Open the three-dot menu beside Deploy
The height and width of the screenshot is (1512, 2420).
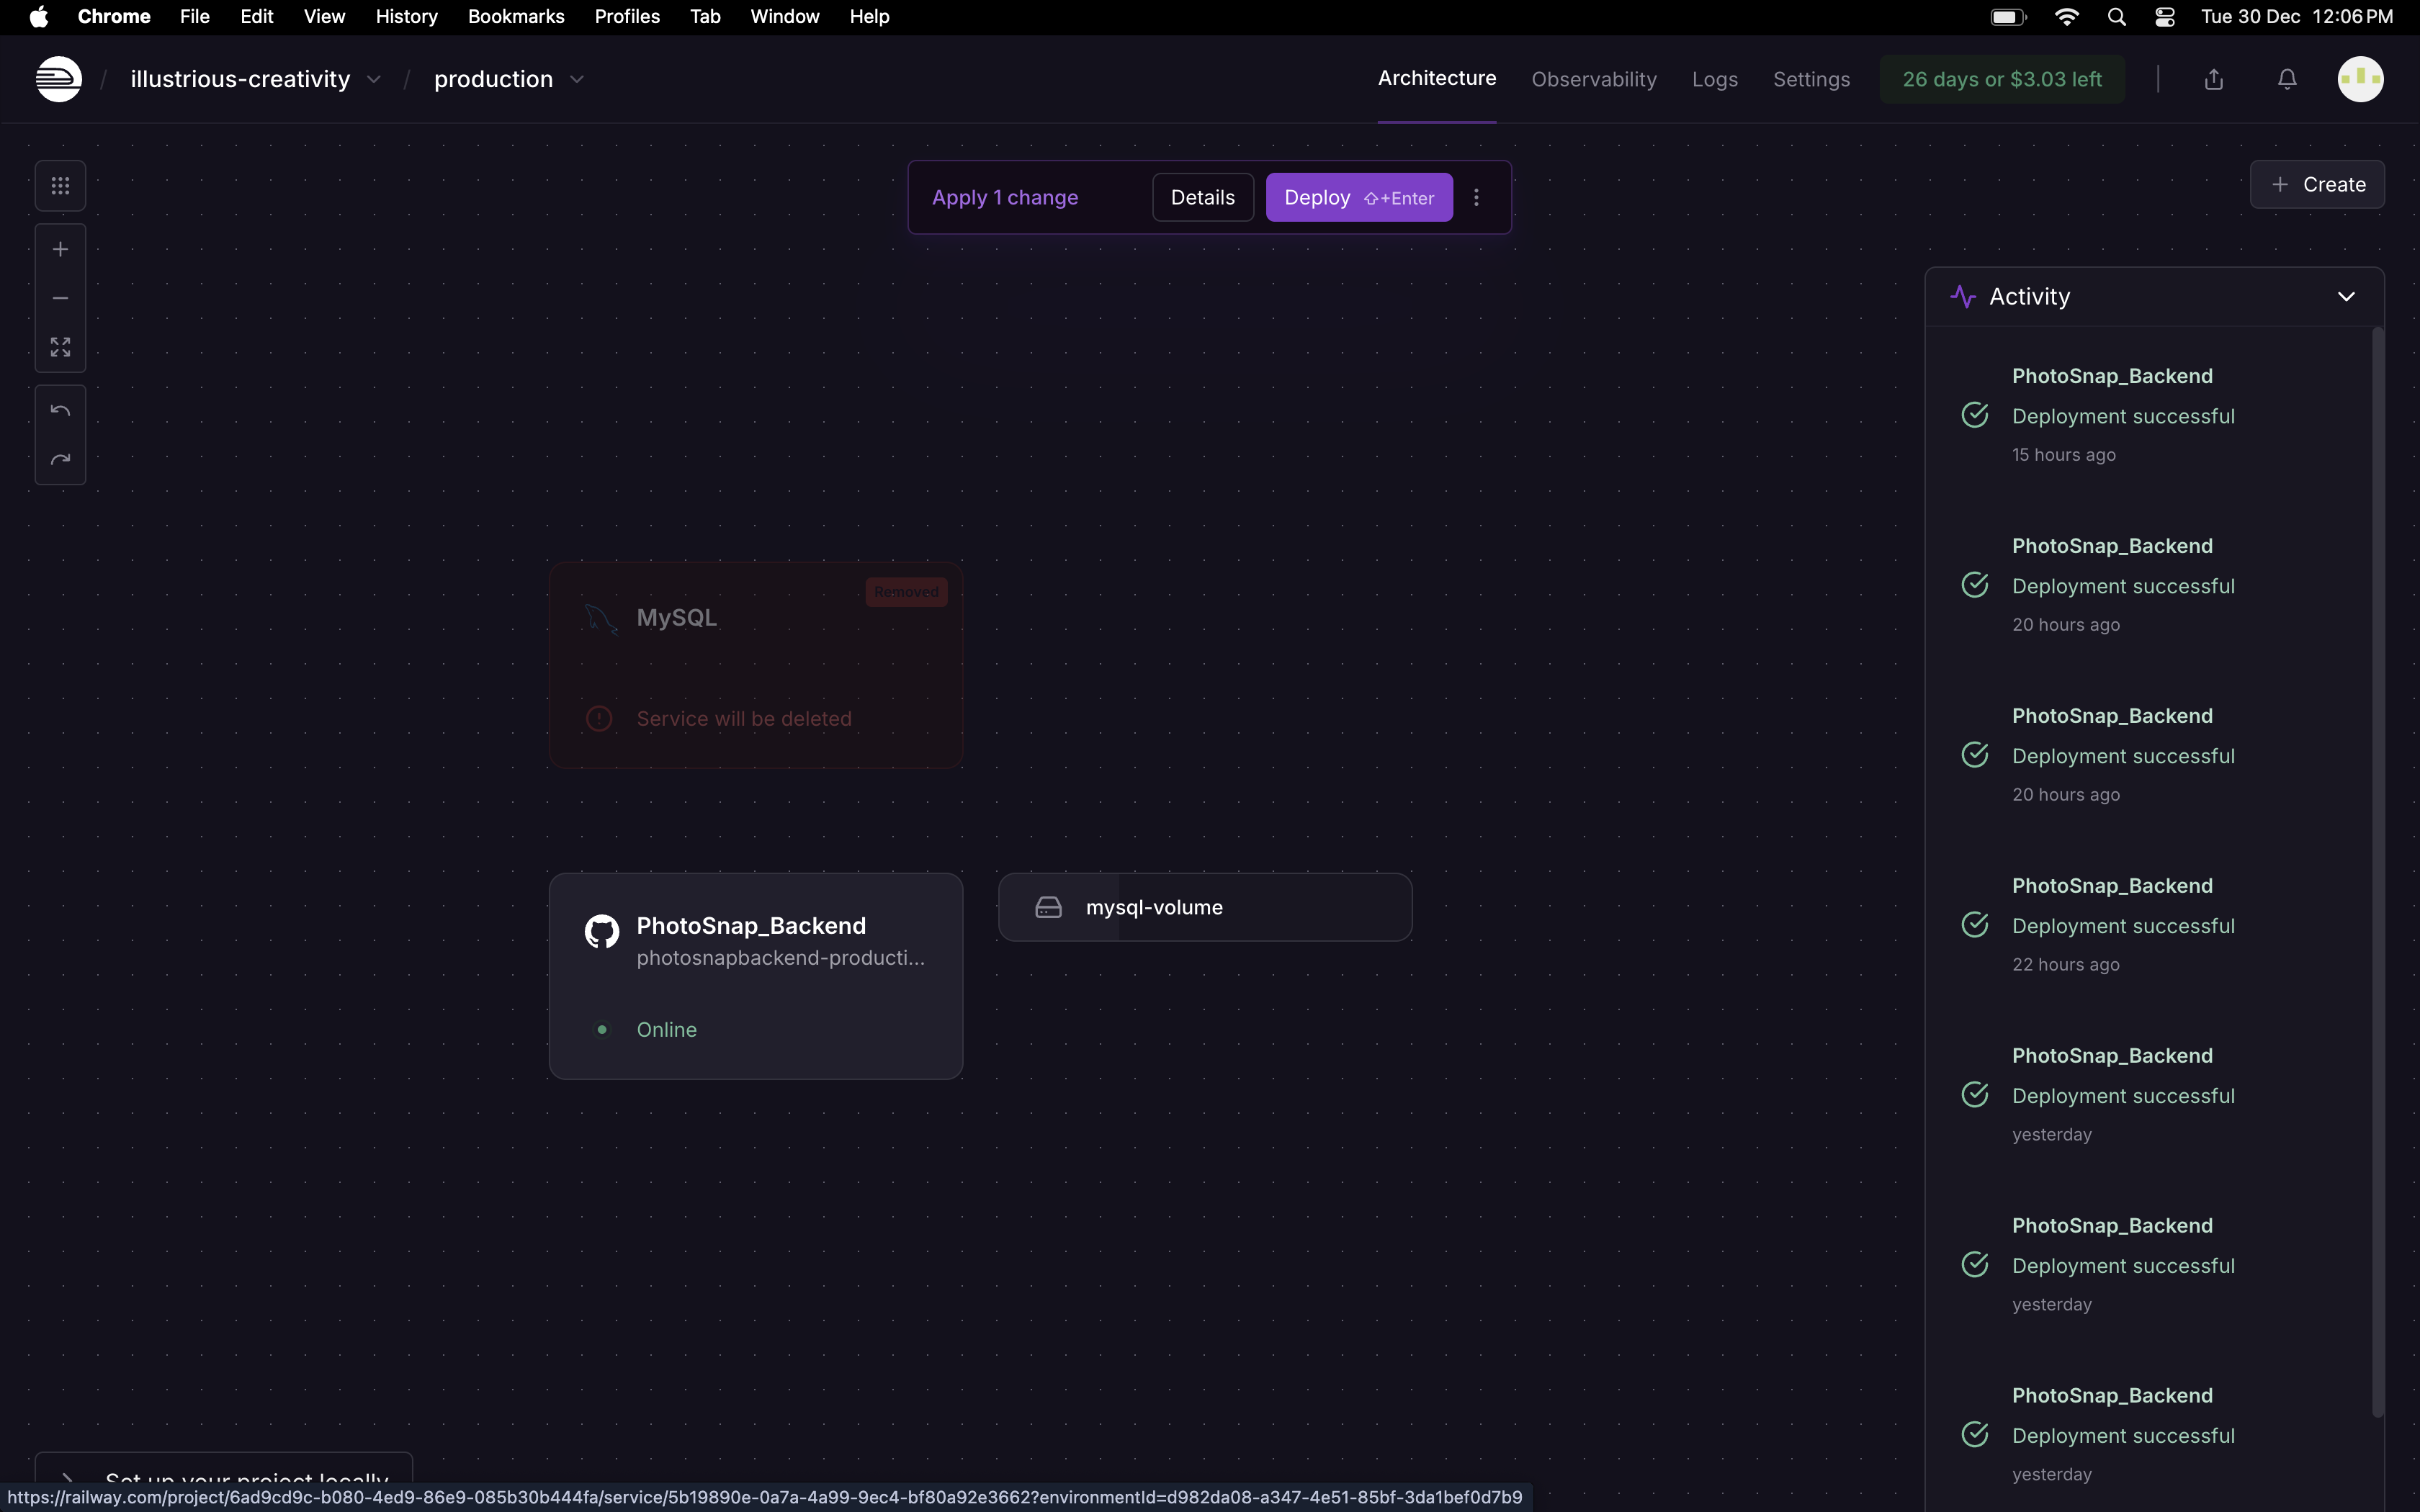click(x=1476, y=198)
